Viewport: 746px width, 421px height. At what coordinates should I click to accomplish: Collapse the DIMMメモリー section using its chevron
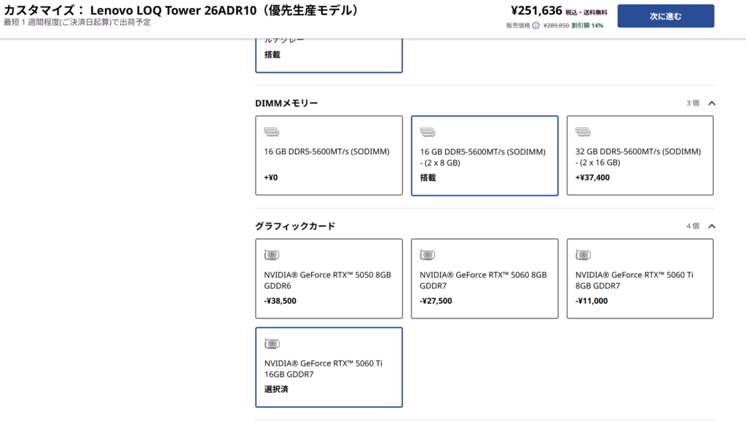click(x=712, y=103)
